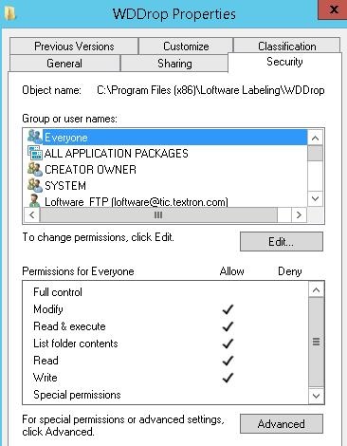Click permissions list scrollbar up arrow

[x=316, y=289]
